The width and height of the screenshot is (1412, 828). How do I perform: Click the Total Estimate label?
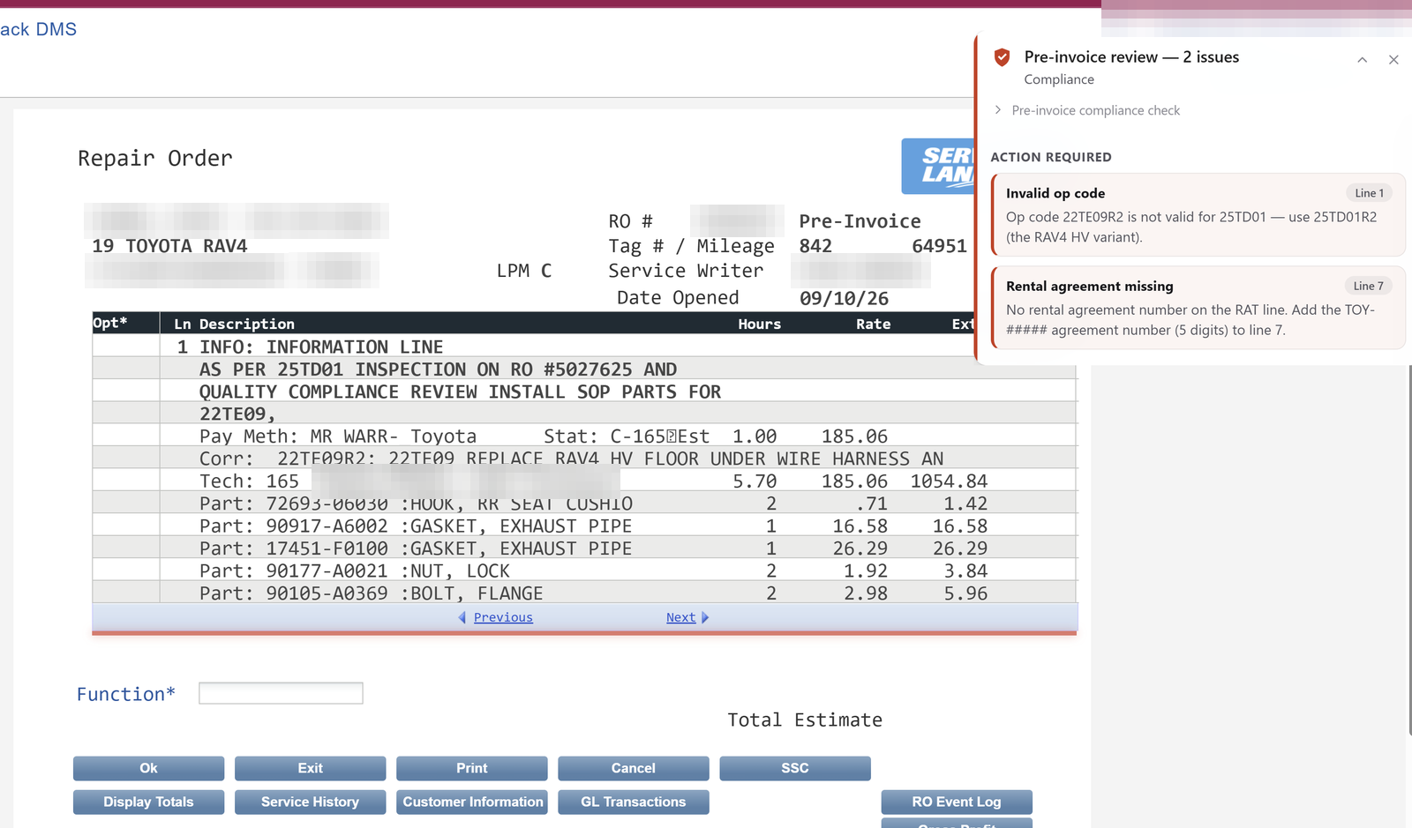pos(804,720)
